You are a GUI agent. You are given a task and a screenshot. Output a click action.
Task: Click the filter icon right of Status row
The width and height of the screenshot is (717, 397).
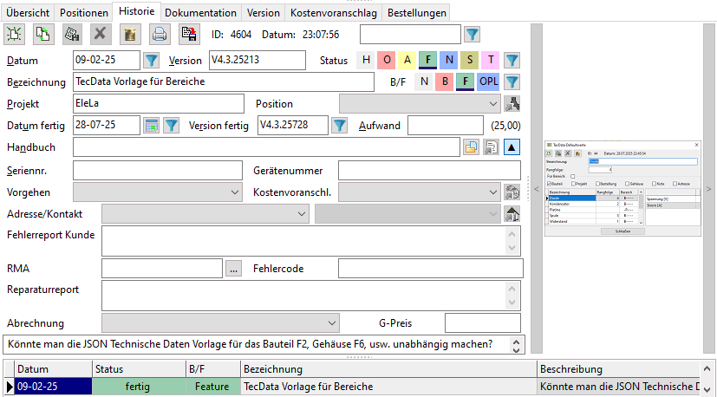tap(512, 60)
